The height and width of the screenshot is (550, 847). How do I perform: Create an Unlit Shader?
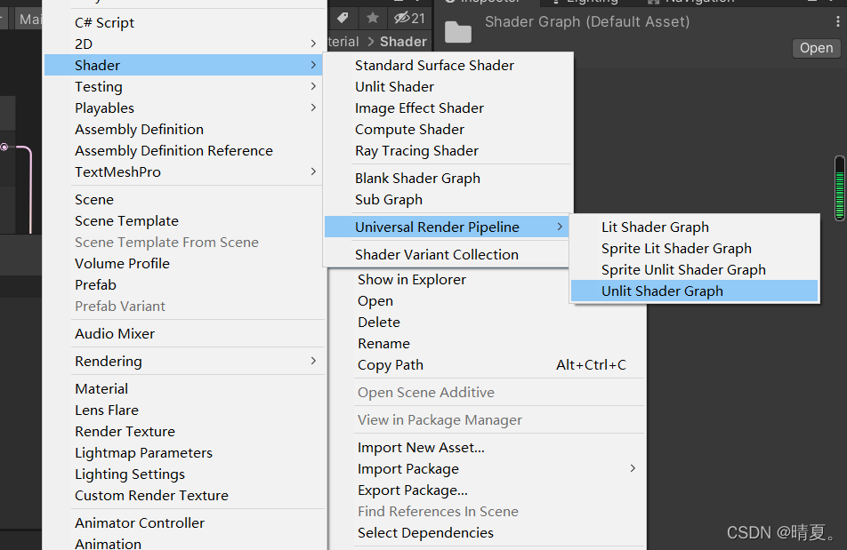(x=448, y=86)
